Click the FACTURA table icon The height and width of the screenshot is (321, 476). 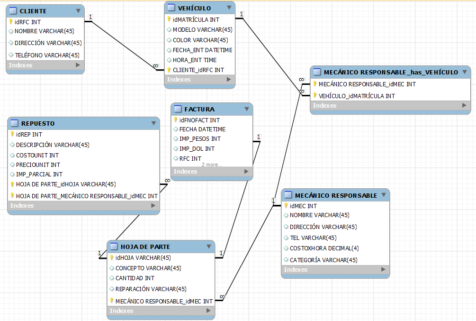pyautogui.click(x=178, y=109)
